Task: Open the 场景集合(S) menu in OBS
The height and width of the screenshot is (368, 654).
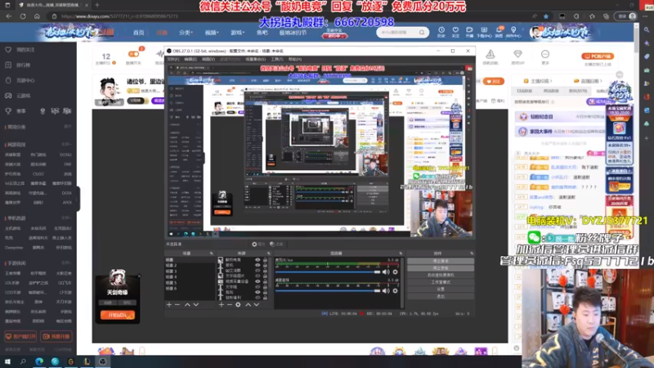Action: pyautogui.click(x=255, y=59)
